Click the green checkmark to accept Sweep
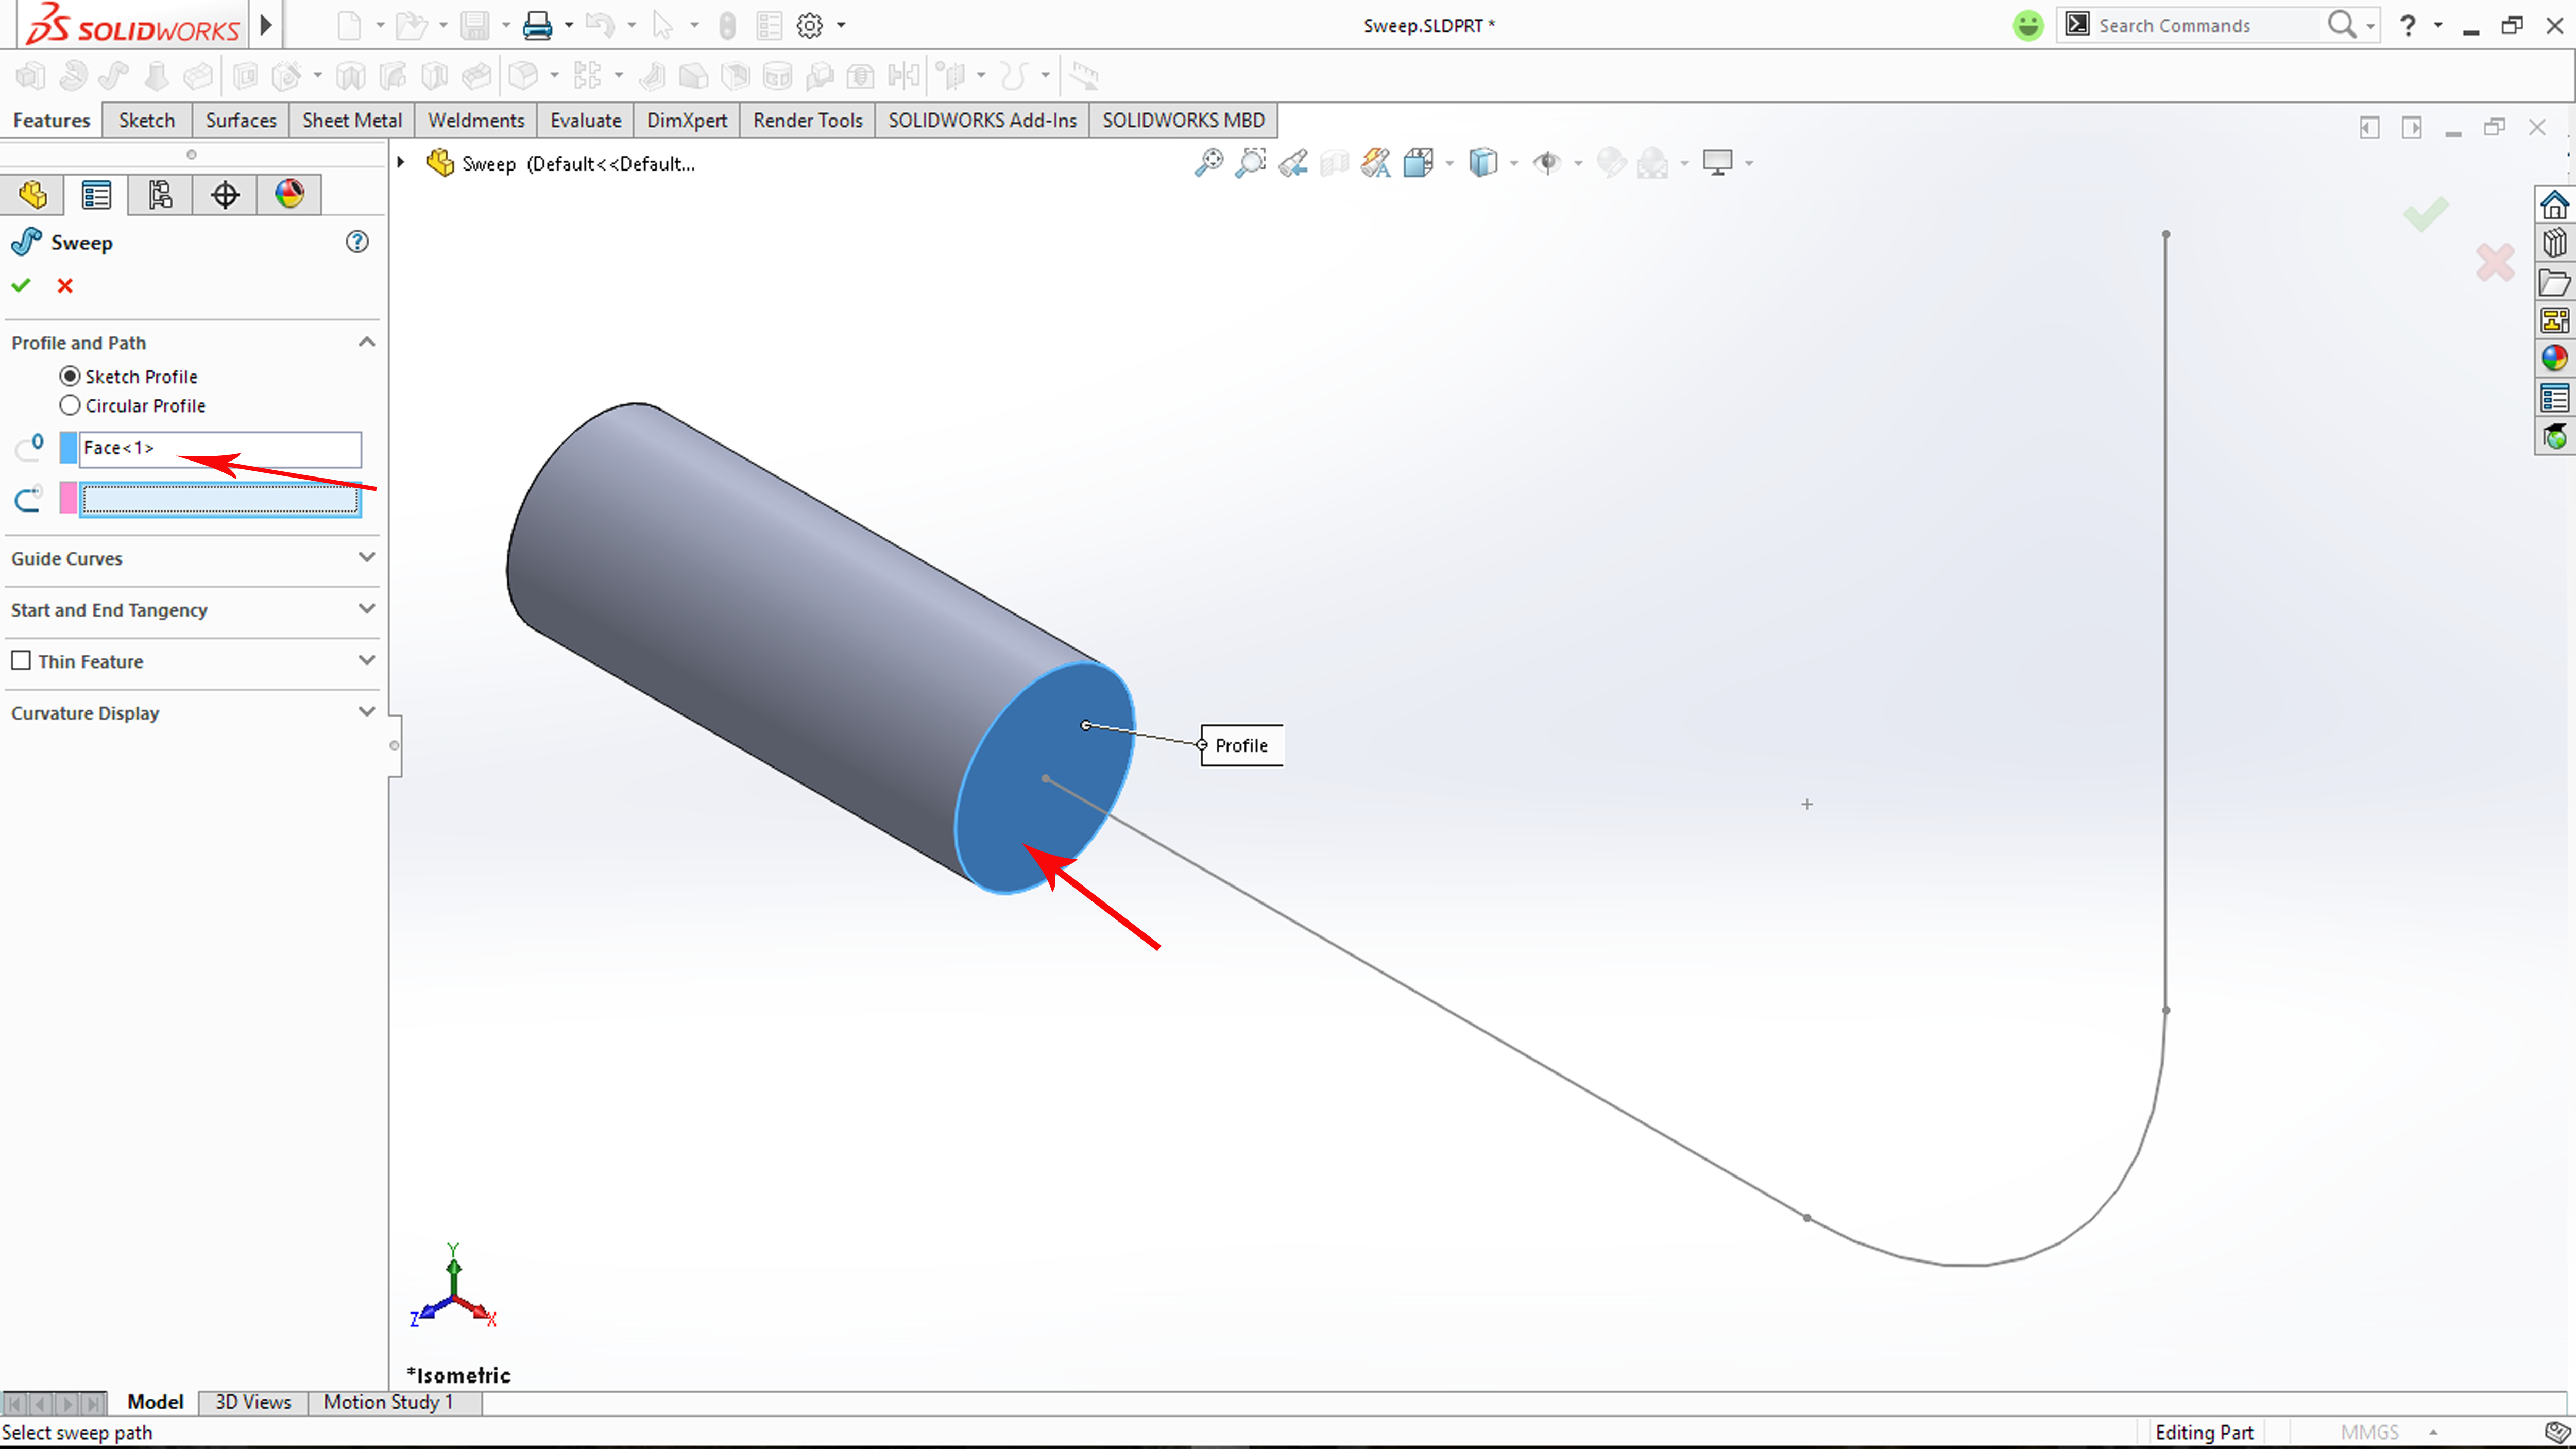The width and height of the screenshot is (2576, 1449). (x=21, y=286)
